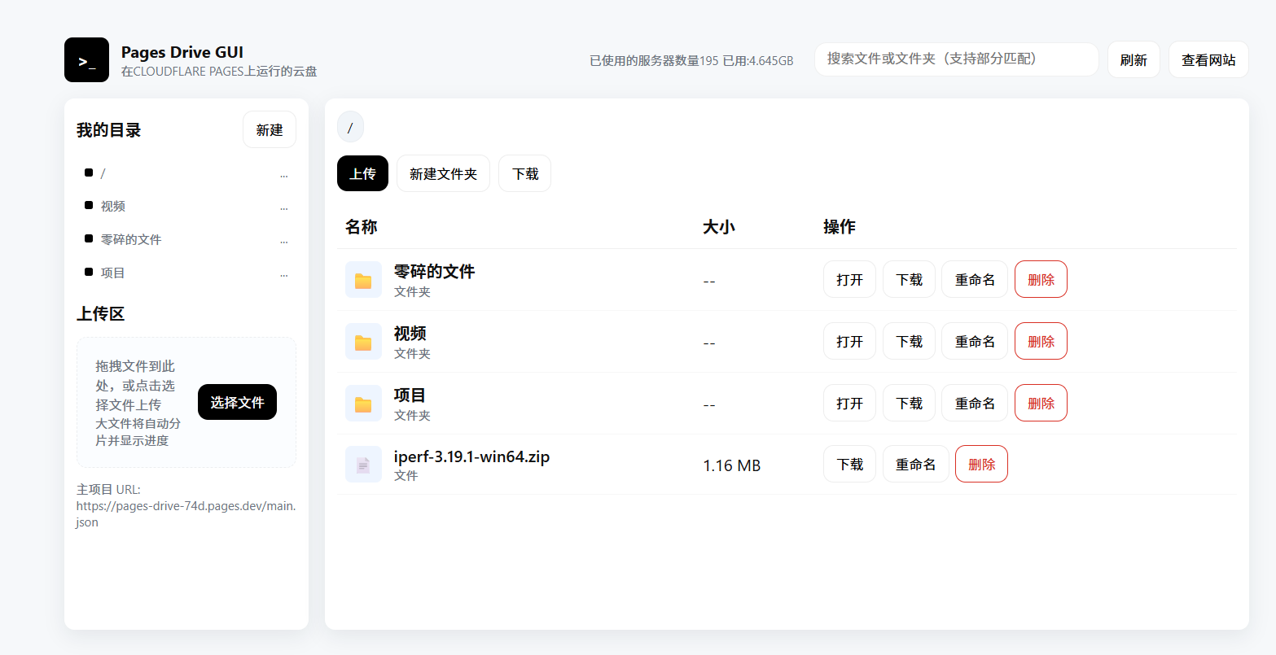This screenshot has width=1276, height=655.
Task: Open the ellipsis menu for 项目 in sidebar
Action: [x=283, y=273]
